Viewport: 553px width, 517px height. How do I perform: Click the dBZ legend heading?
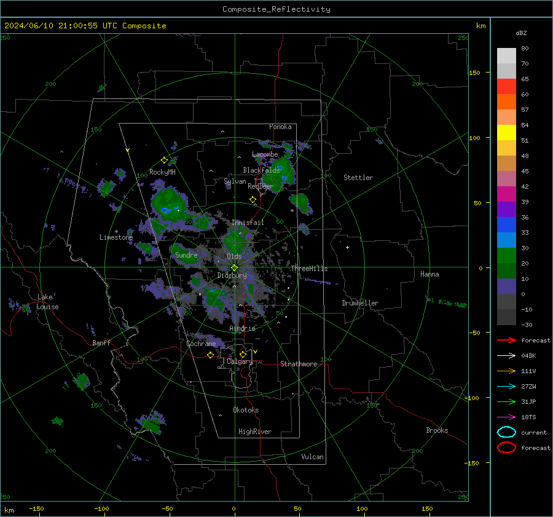point(521,33)
